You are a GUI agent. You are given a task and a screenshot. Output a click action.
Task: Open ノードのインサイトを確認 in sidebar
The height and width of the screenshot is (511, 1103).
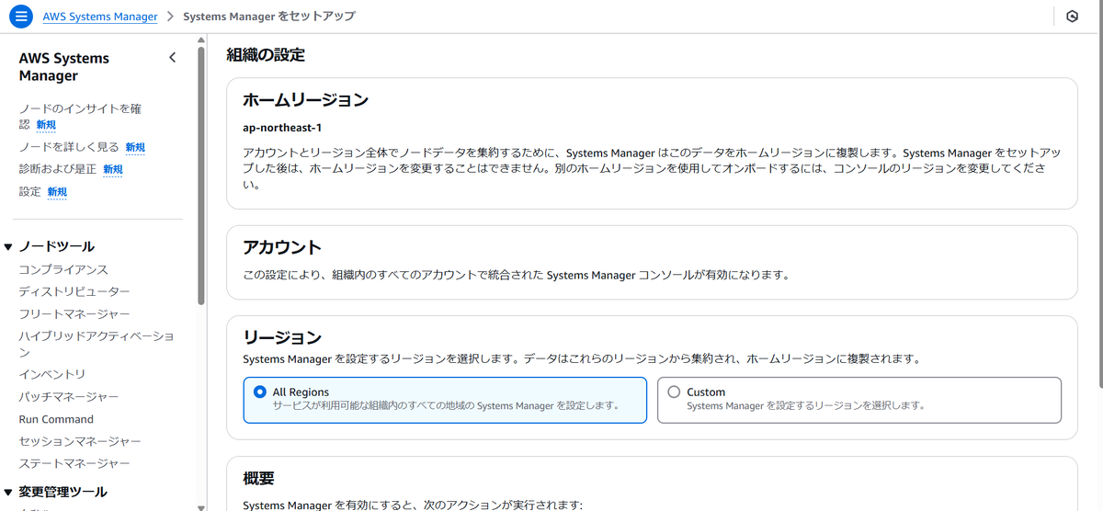point(80,116)
